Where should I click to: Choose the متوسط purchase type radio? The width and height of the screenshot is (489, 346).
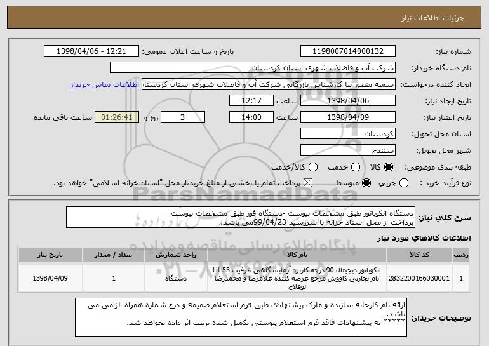[366, 183]
